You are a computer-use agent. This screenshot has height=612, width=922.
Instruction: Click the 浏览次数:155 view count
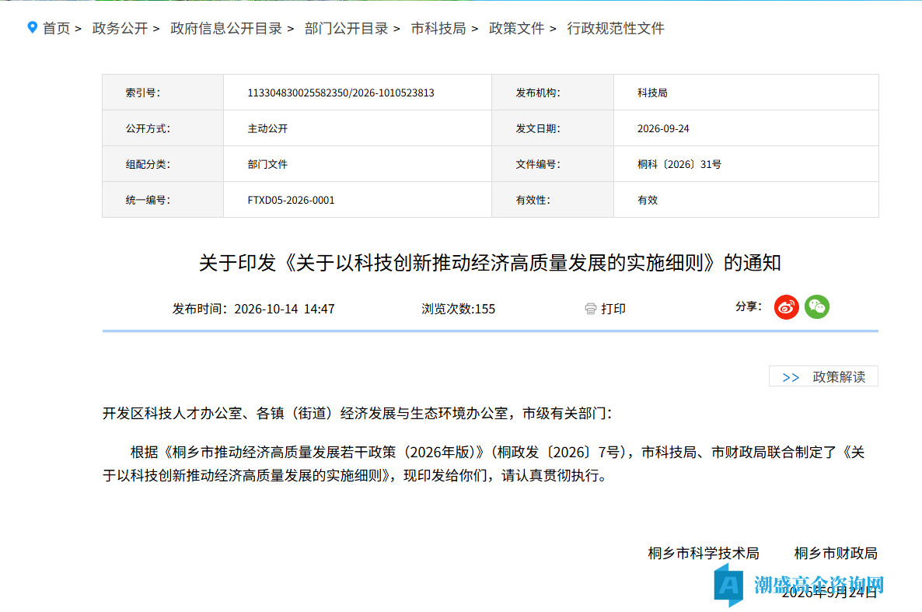tap(458, 309)
